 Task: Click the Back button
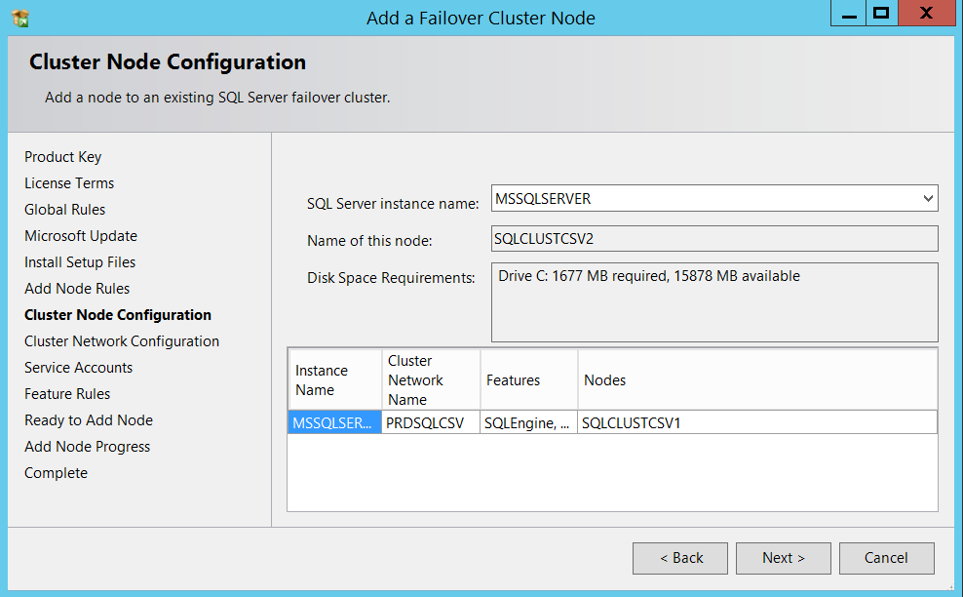pos(680,558)
